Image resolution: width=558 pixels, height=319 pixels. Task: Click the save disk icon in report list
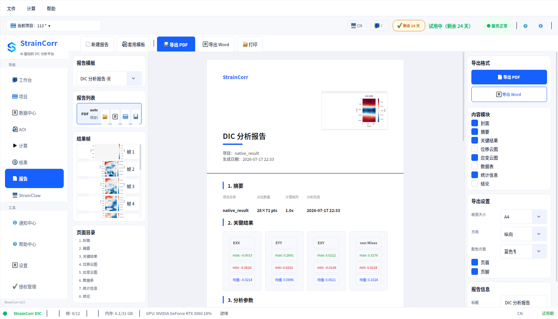coord(136,117)
